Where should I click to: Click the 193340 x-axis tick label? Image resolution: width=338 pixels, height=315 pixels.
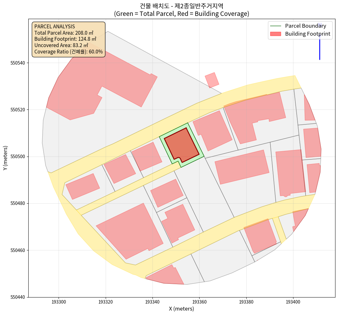pos(152,301)
